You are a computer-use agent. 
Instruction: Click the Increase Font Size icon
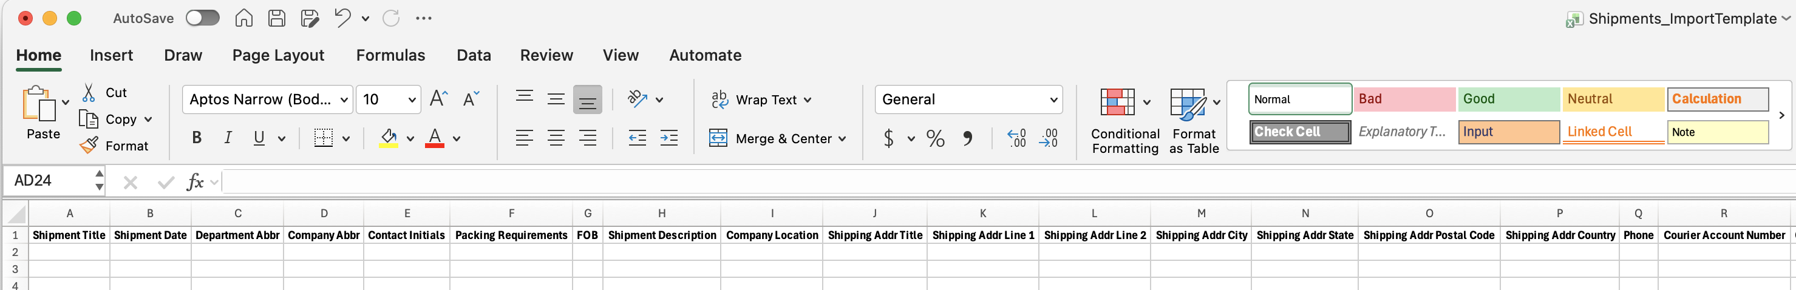pos(438,99)
